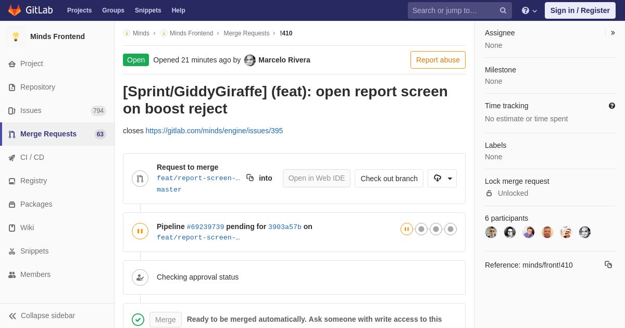Image resolution: width=625 pixels, height=328 pixels.
Task: Open Minds Frontend sidebar project title
Action: (57, 36)
